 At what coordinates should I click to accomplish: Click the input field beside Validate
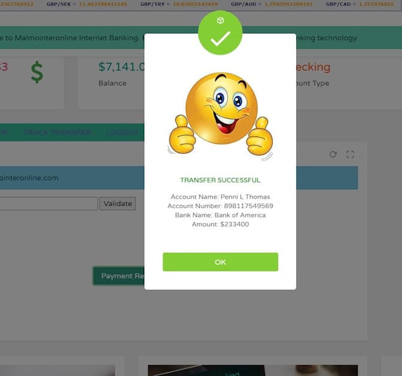coord(48,204)
